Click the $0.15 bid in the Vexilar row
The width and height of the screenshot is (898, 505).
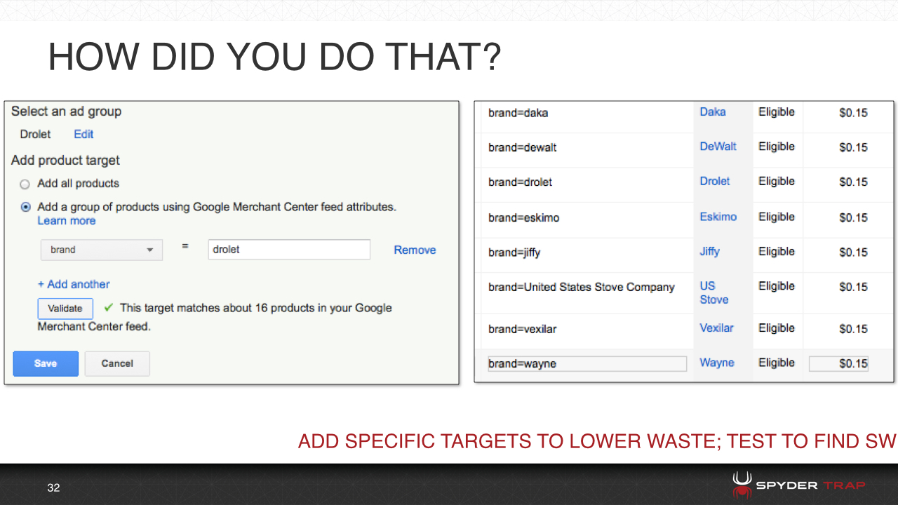coord(853,329)
